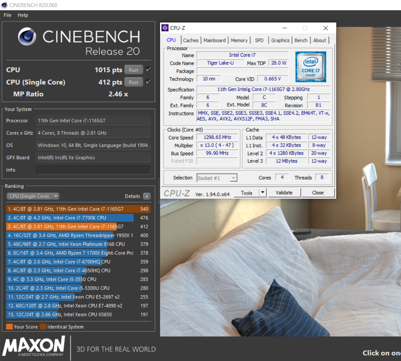This screenshot has height=361, width=401.
Task: Click the Core Speed value 1298.65 MHz
Action: [x=217, y=137]
